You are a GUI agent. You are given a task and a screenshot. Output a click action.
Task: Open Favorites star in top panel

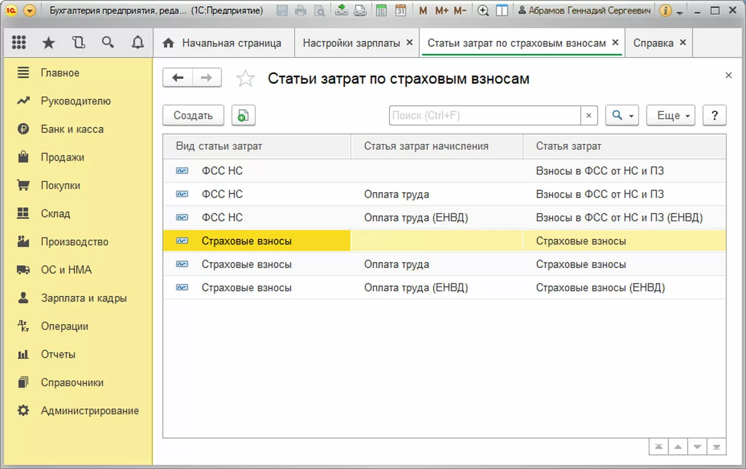point(48,42)
